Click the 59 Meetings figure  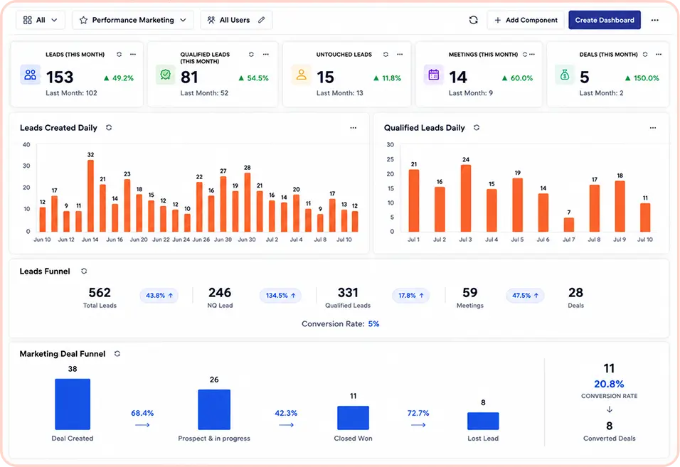(x=470, y=293)
